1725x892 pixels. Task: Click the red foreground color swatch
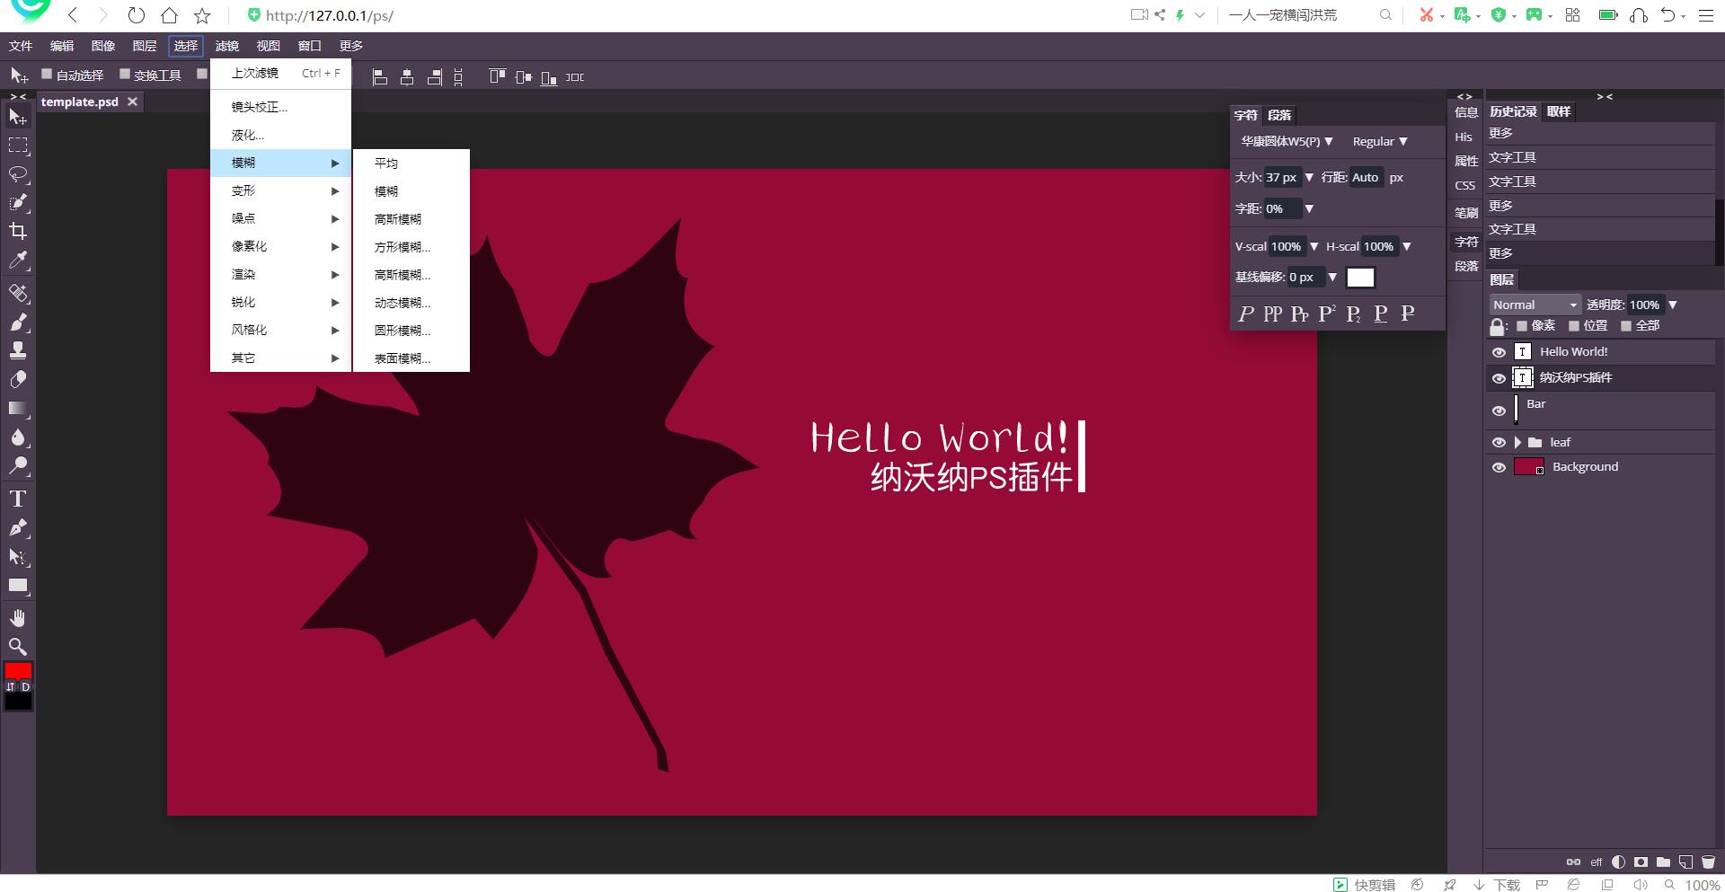tap(18, 671)
